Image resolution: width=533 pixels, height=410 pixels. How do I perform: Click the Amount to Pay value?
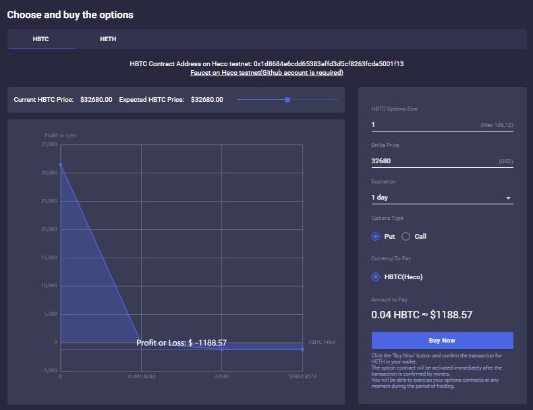pos(422,315)
